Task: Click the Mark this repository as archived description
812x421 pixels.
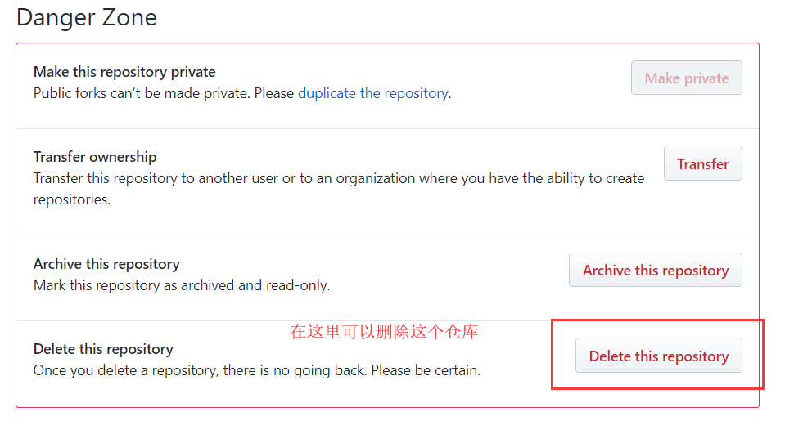Action: (182, 285)
